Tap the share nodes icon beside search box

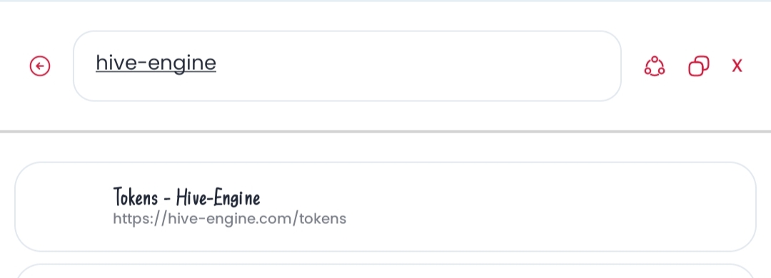[655, 66]
